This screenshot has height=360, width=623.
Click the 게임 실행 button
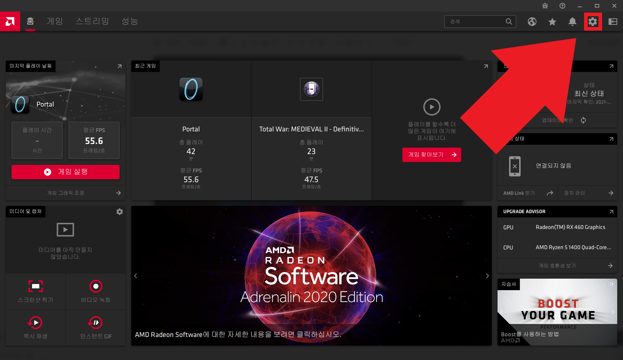tap(66, 172)
